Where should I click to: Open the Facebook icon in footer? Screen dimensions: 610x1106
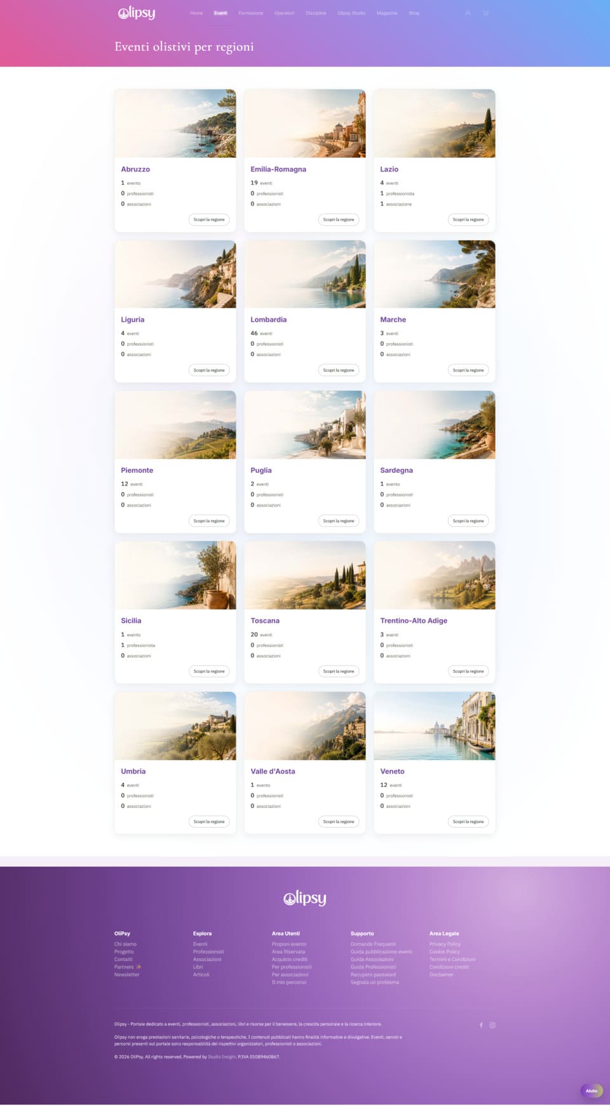point(481,1025)
